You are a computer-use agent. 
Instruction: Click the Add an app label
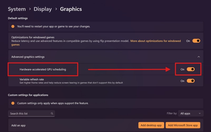click(18, 125)
